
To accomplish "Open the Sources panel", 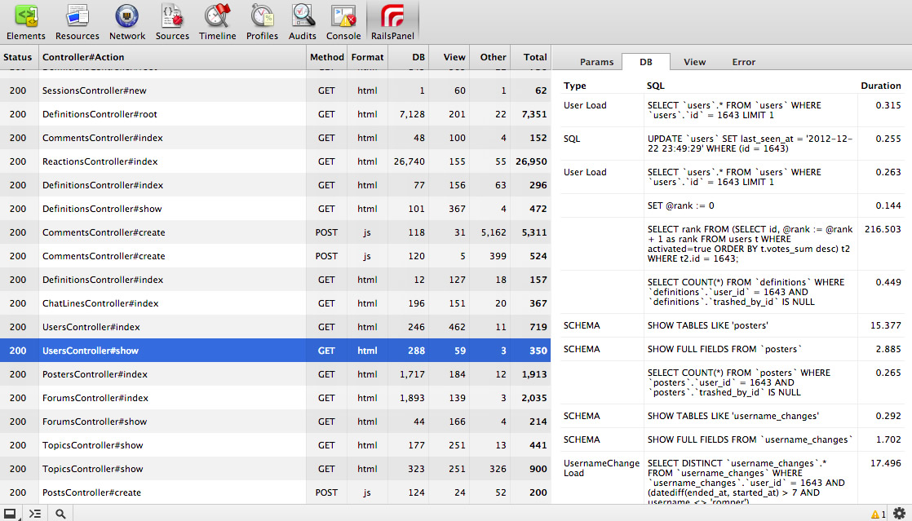I will point(172,21).
